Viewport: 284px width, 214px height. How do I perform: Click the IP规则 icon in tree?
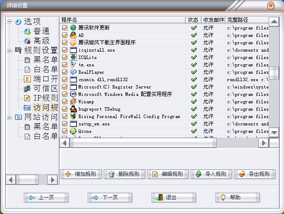click(27, 98)
